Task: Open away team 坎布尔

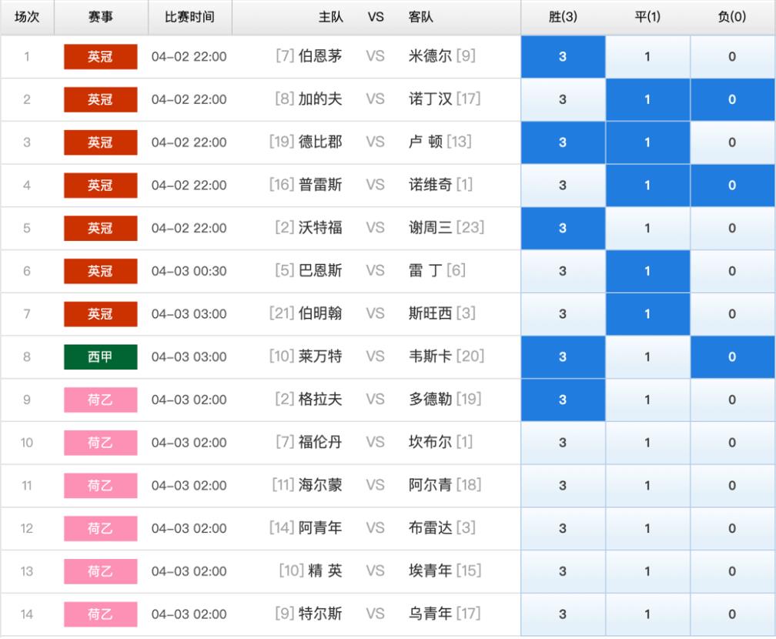Action: [430, 442]
